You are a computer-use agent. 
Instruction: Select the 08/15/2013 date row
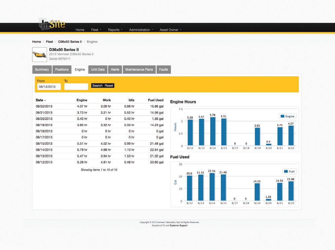[100, 143]
